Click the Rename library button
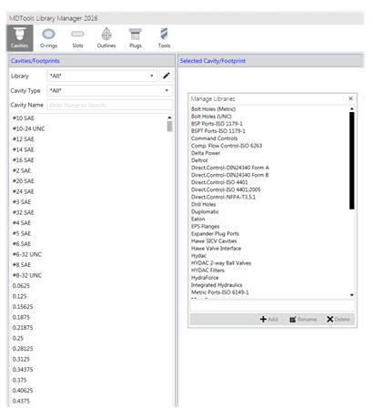 (x=303, y=319)
